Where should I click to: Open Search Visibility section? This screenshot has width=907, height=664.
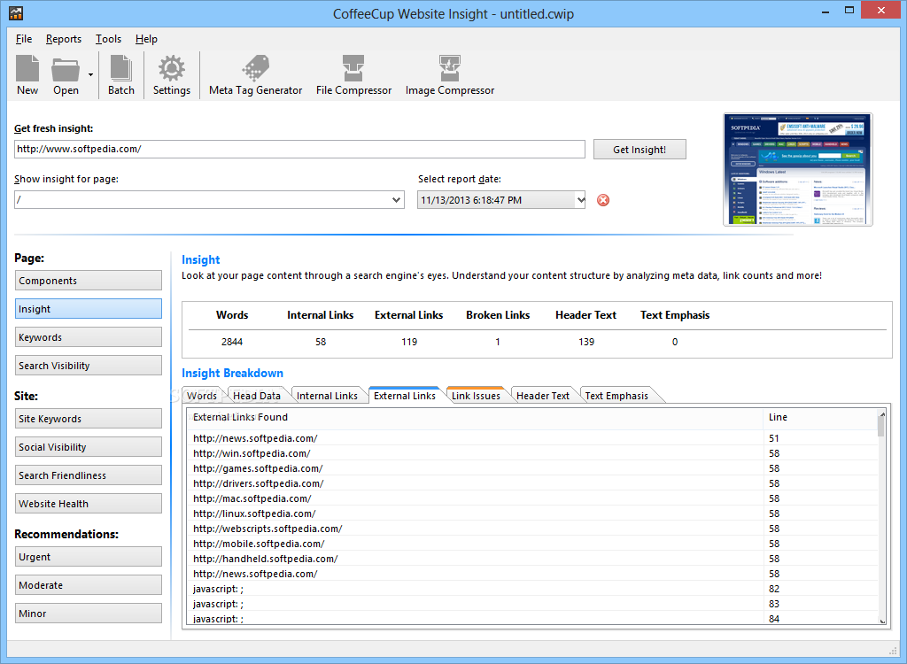[89, 366]
